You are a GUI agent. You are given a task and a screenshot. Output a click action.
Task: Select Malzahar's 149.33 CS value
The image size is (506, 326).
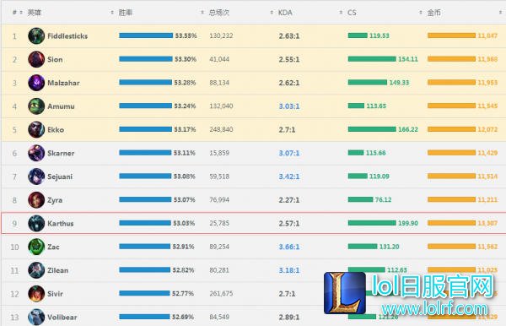point(399,83)
